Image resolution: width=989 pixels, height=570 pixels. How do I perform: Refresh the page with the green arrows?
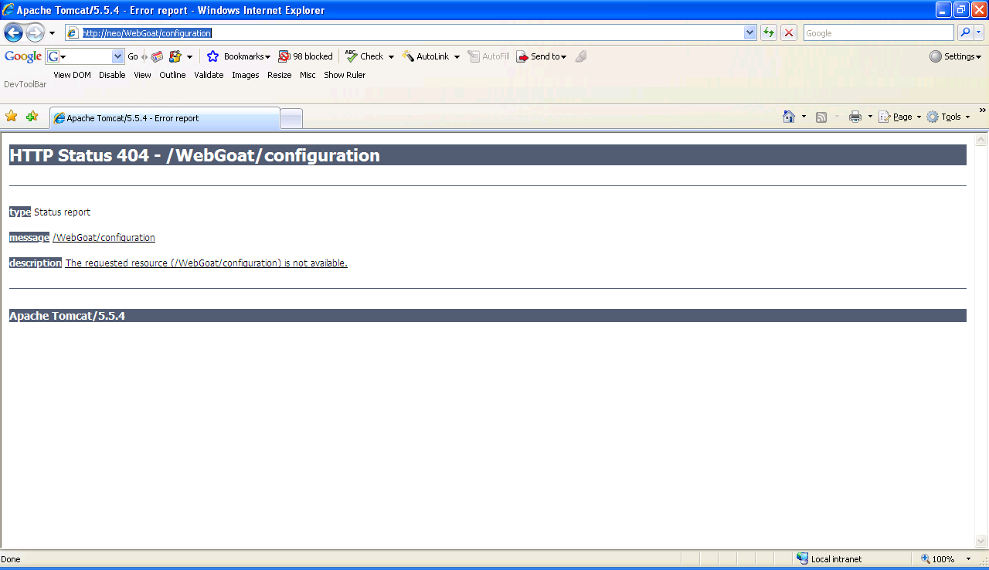[769, 32]
